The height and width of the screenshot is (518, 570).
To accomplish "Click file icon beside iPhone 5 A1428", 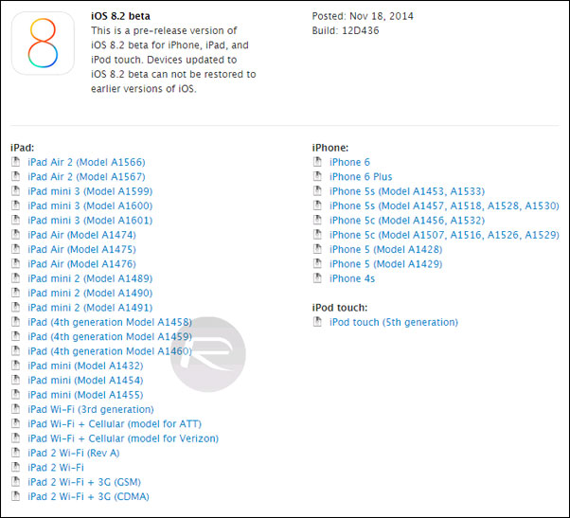I will [x=317, y=249].
